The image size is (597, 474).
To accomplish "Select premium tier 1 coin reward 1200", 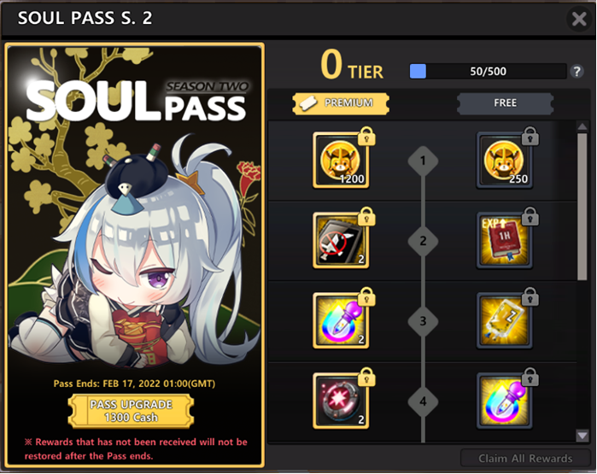I will (341, 161).
